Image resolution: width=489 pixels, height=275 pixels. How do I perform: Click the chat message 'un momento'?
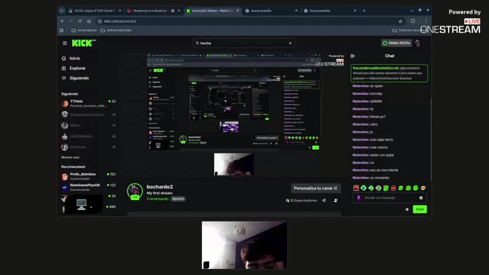click(379, 178)
